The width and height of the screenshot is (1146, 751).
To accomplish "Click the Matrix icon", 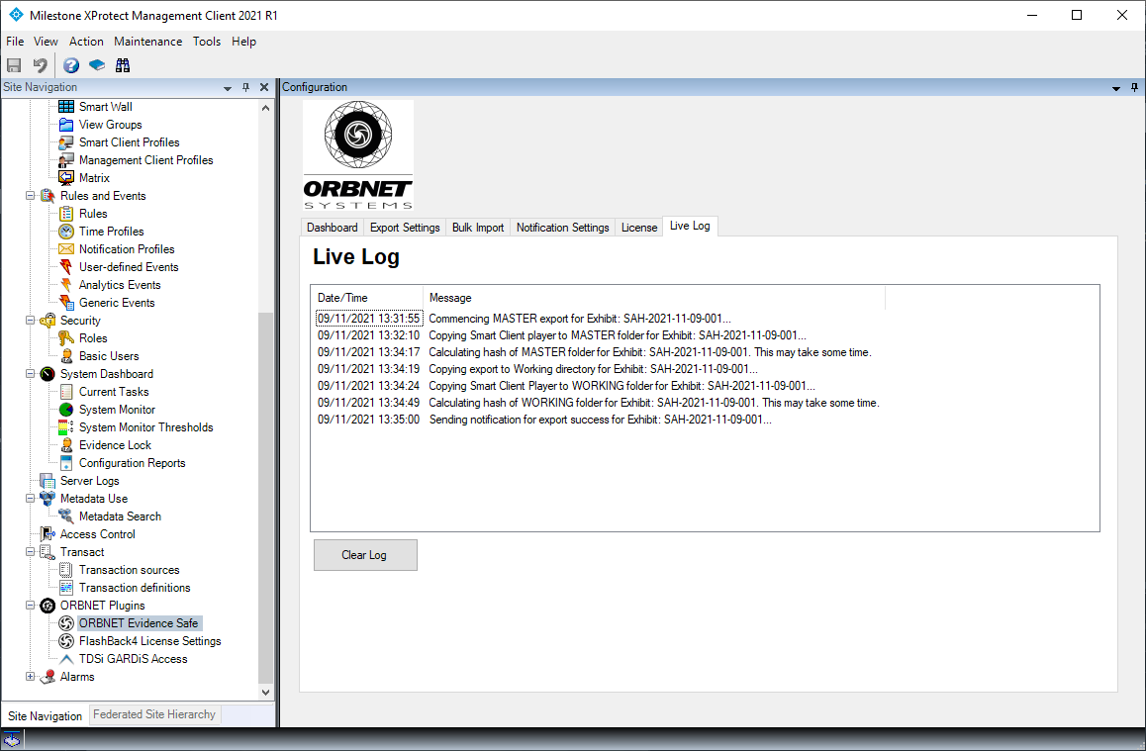I will 66,177.
